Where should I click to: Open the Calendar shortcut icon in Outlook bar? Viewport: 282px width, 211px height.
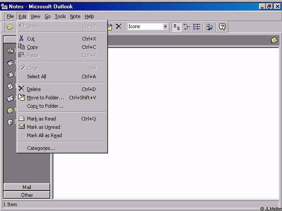[10, 63]
